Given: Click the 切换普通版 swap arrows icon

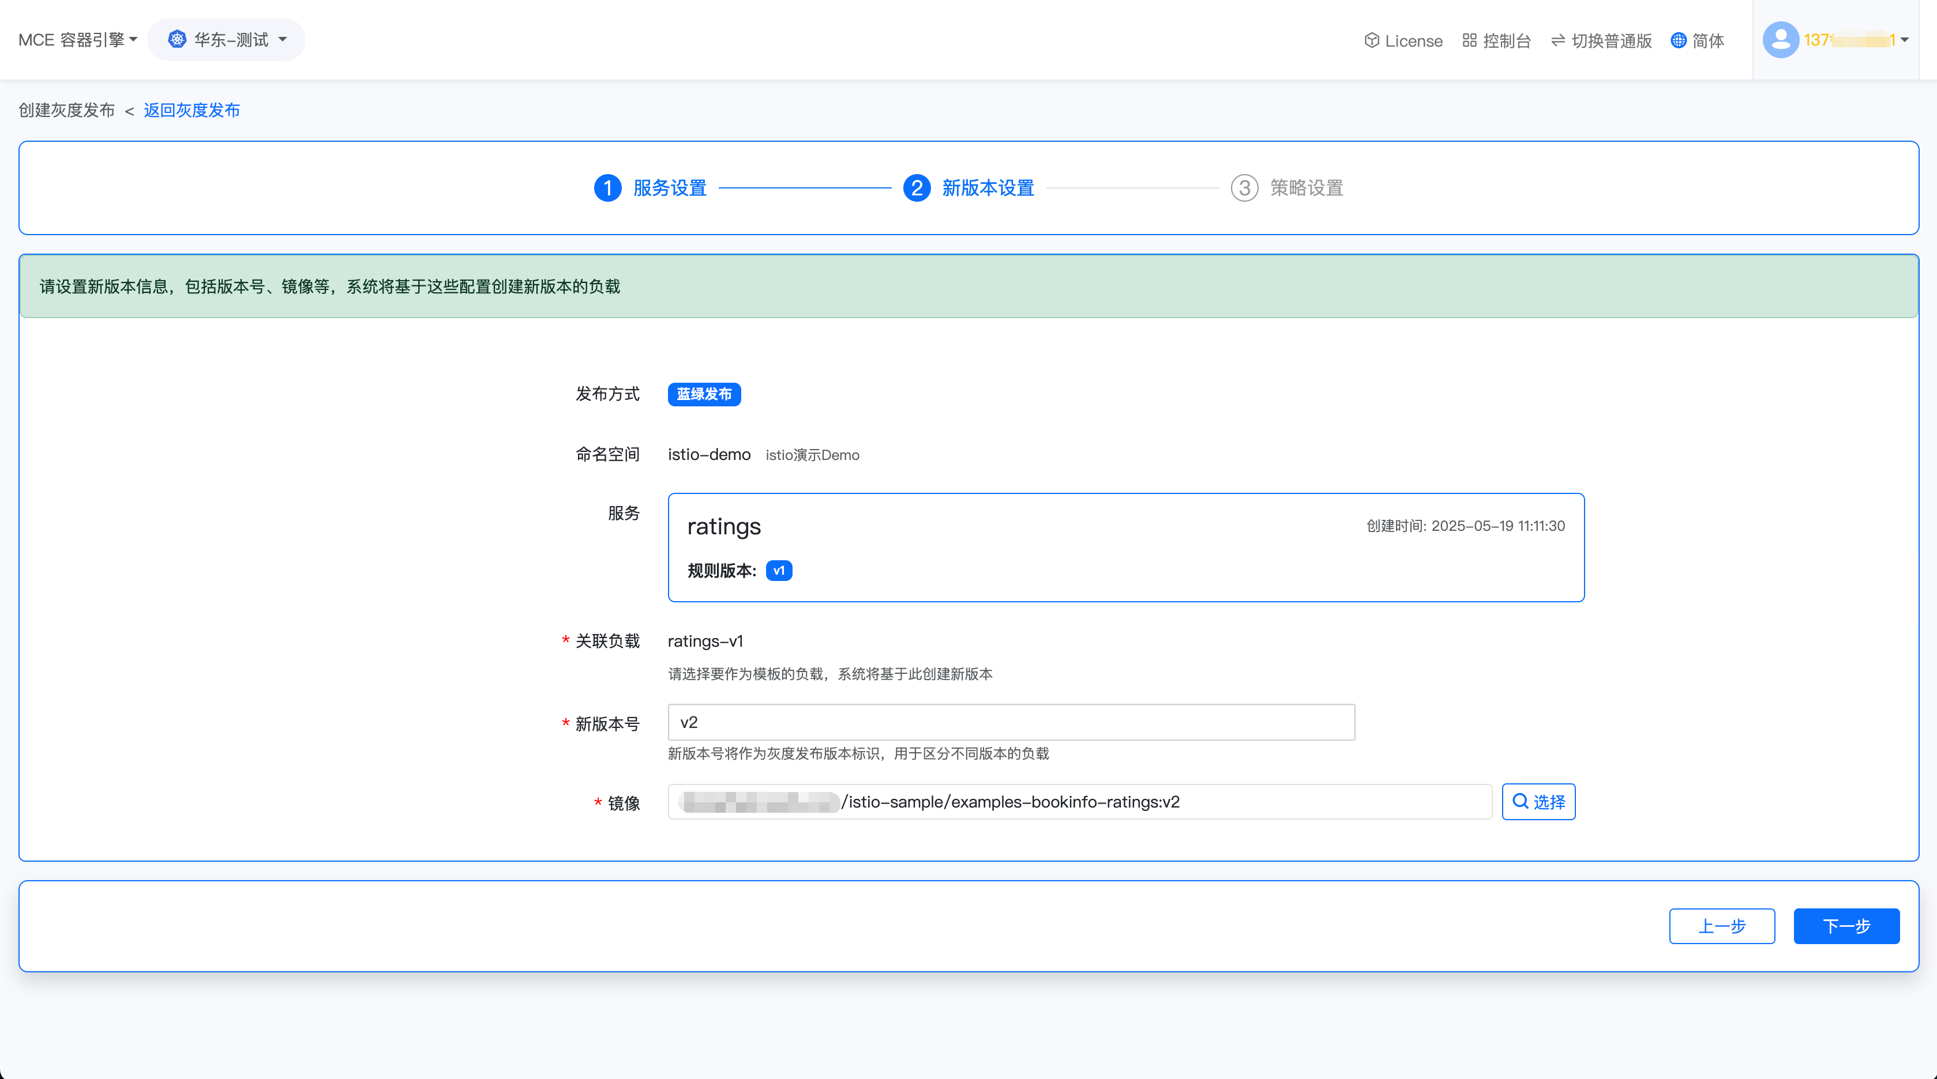Looking at the screenshot, I should pos(1558,40).
